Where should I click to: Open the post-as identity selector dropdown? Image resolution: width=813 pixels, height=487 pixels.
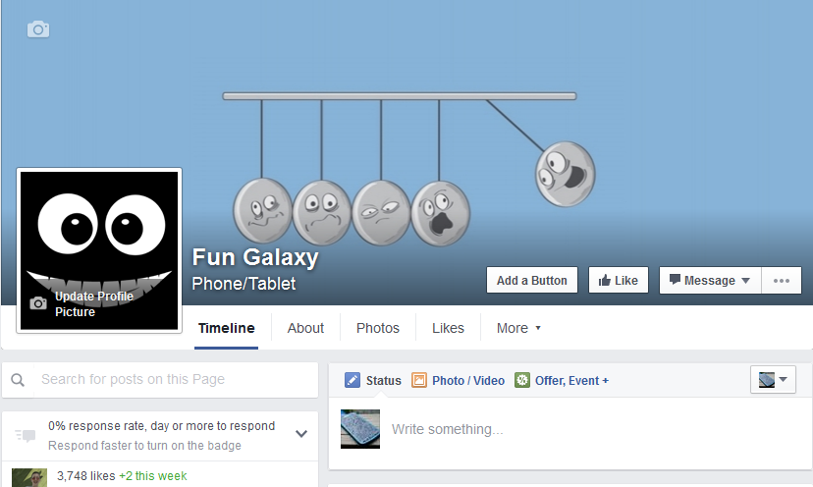tap(773, 380)
